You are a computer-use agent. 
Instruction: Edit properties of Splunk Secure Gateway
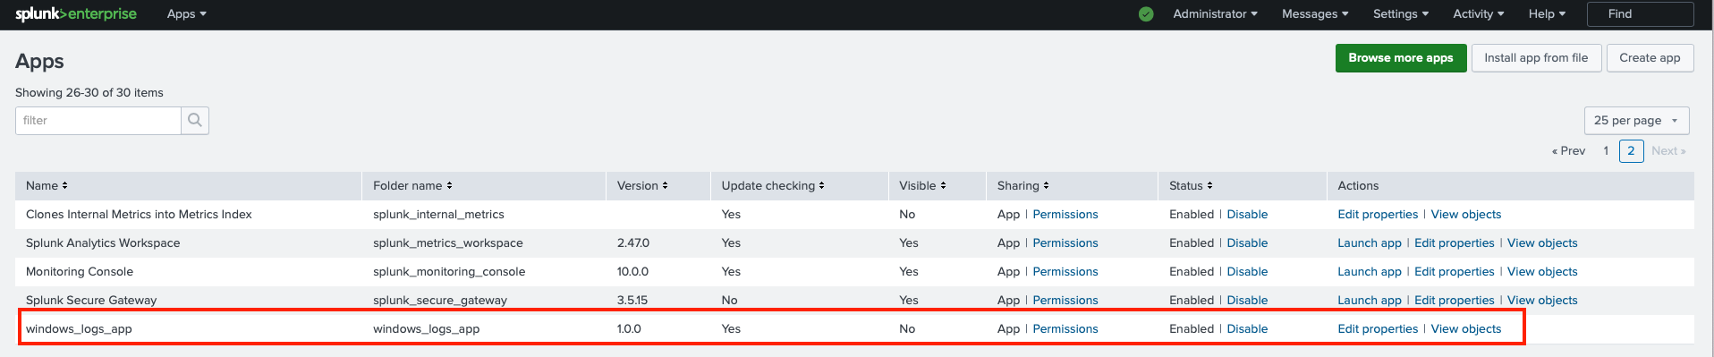pos(1454,300)
